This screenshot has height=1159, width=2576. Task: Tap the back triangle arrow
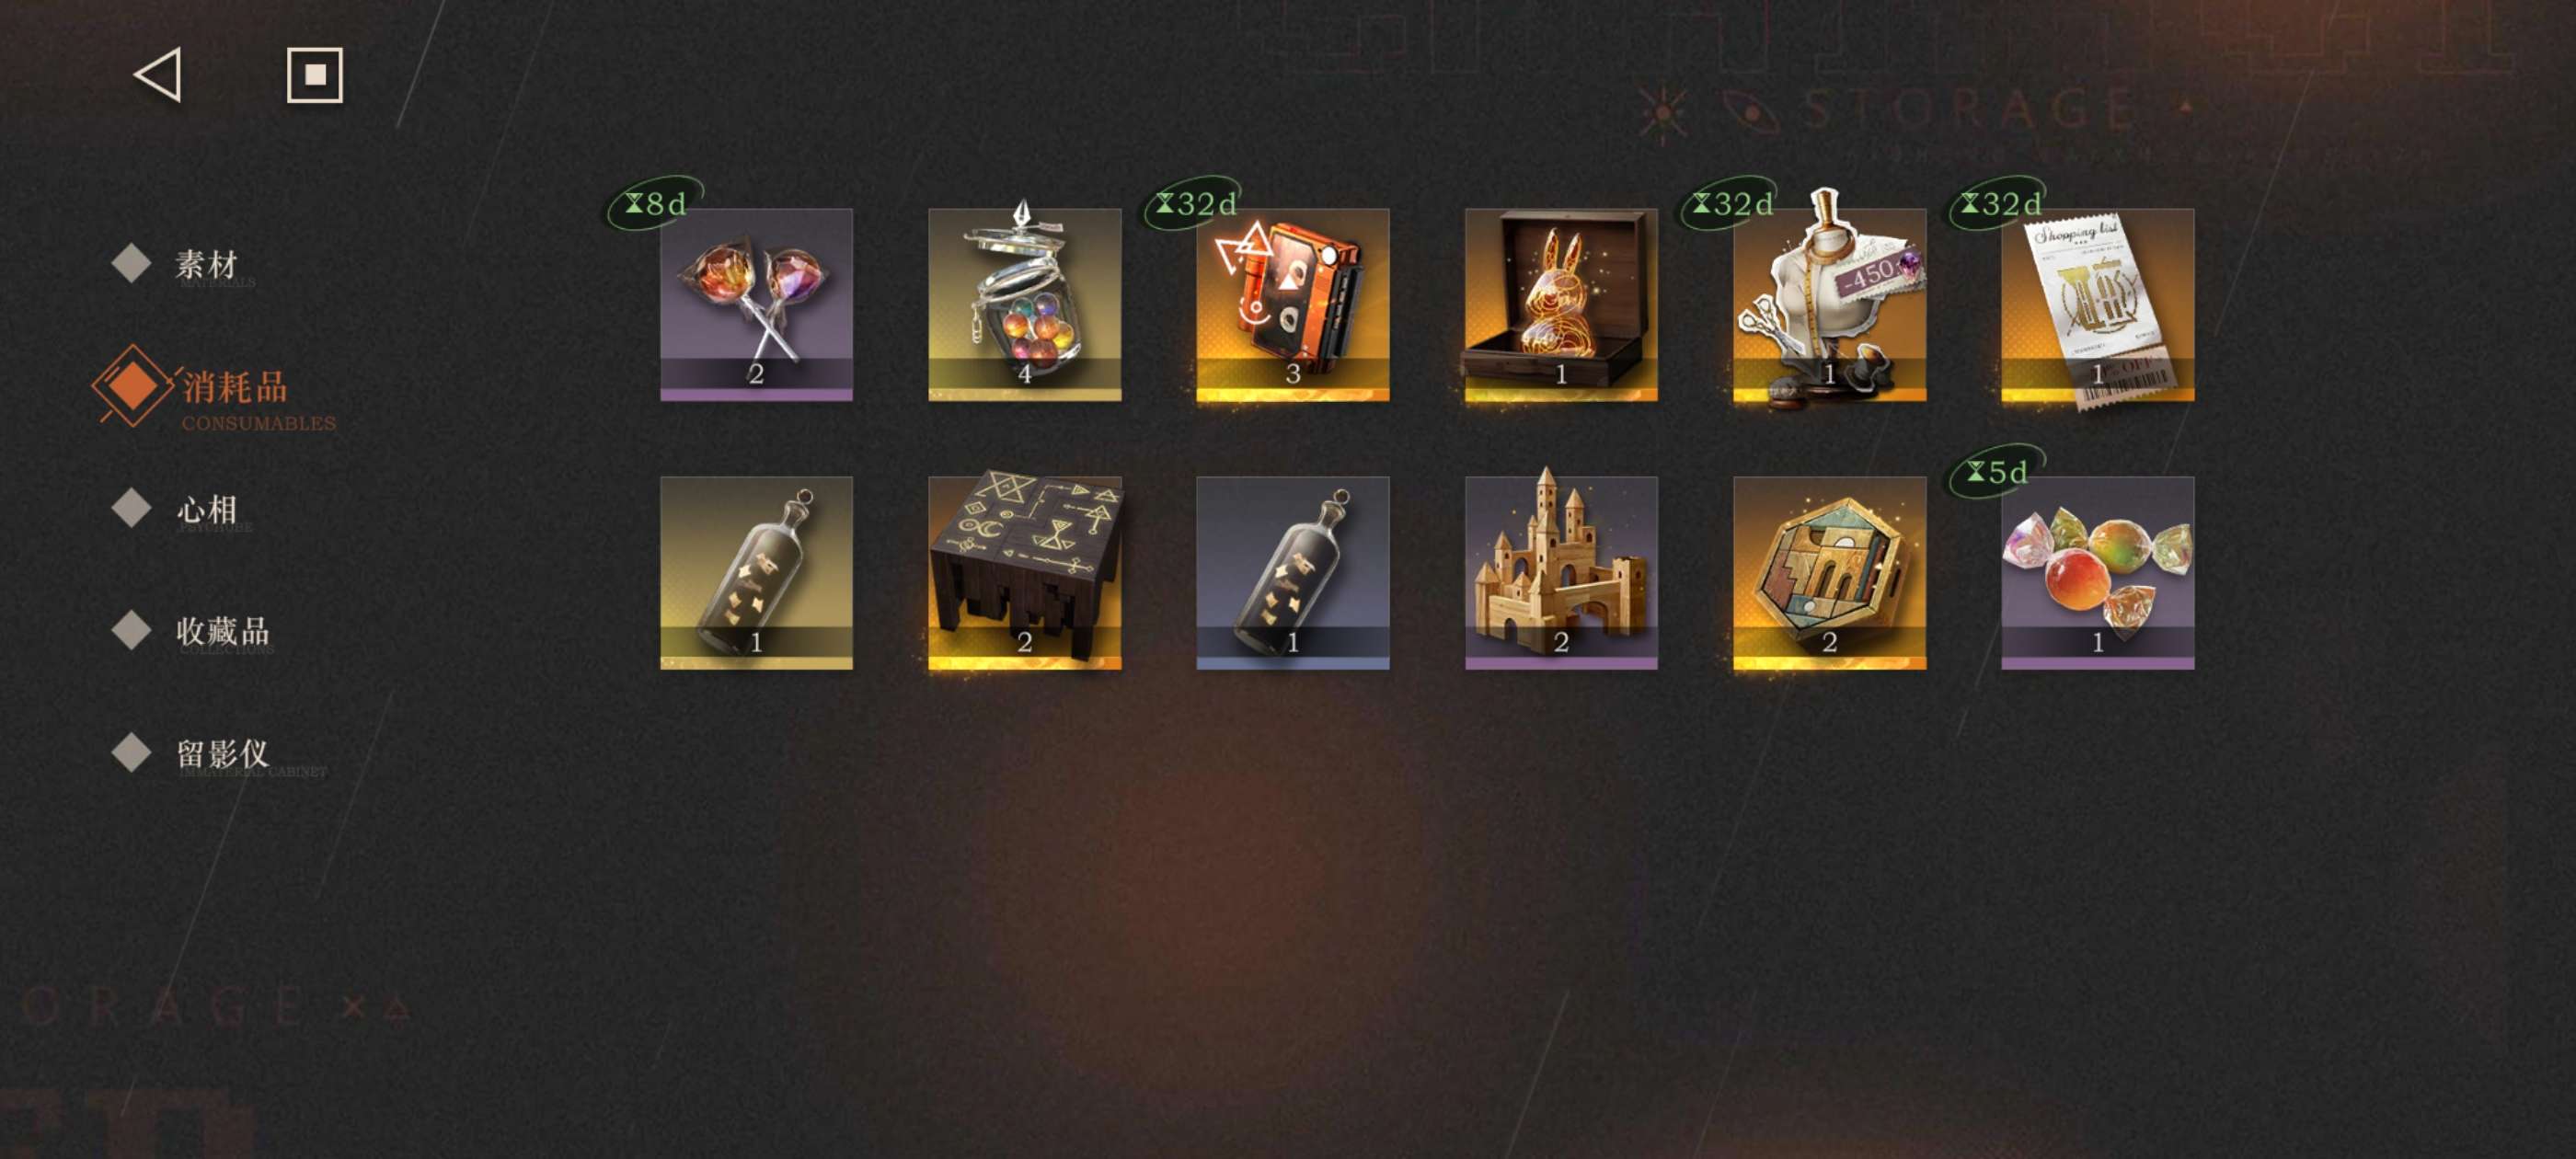pos(158,75)
